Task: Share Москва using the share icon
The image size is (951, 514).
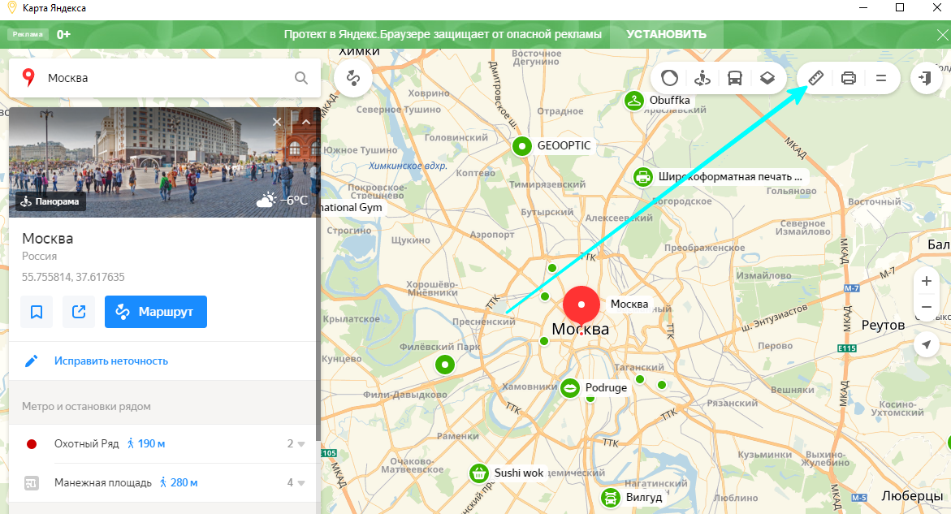Action: [x=79, y=312]
